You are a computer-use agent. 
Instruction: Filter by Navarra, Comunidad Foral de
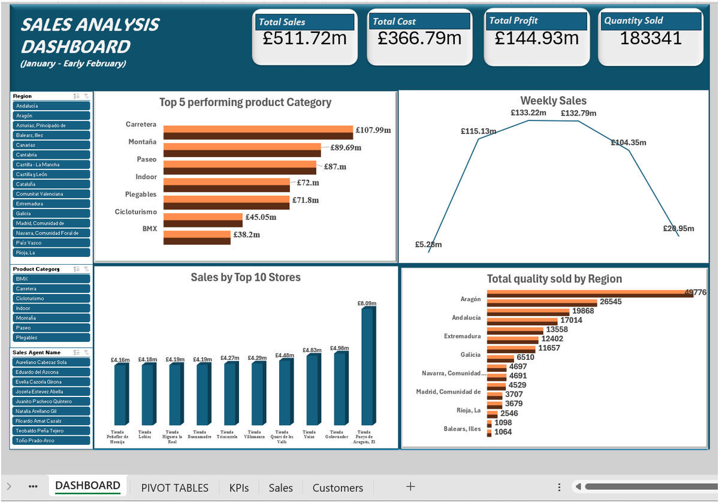(51, 233)
